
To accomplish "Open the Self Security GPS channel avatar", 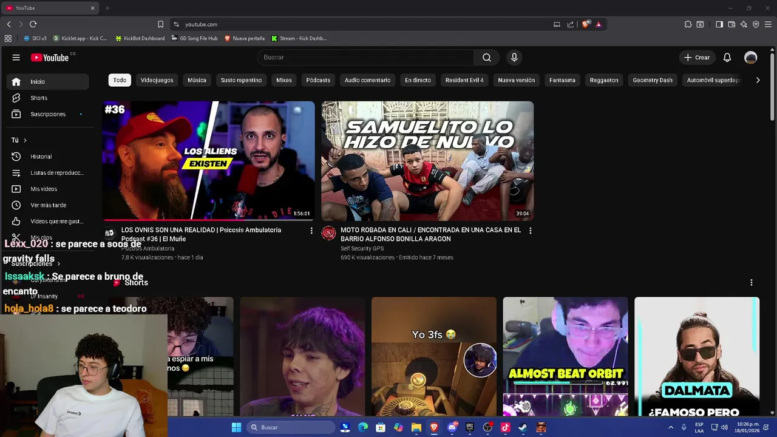I will pyautogui.click(x=328, y=233).
